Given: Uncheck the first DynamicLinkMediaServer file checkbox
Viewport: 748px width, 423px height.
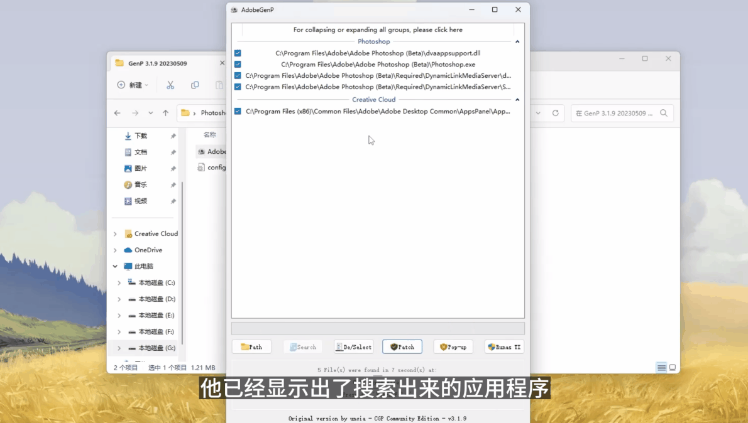Looking at the screenshot, I should pos(238,75).
